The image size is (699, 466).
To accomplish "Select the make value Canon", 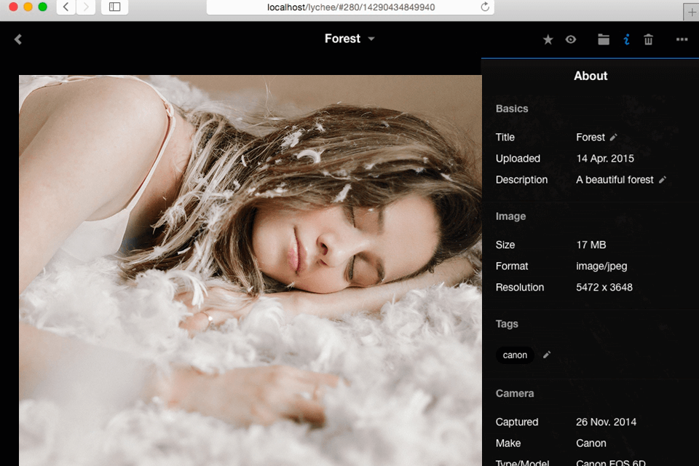I will coord(591,443).
